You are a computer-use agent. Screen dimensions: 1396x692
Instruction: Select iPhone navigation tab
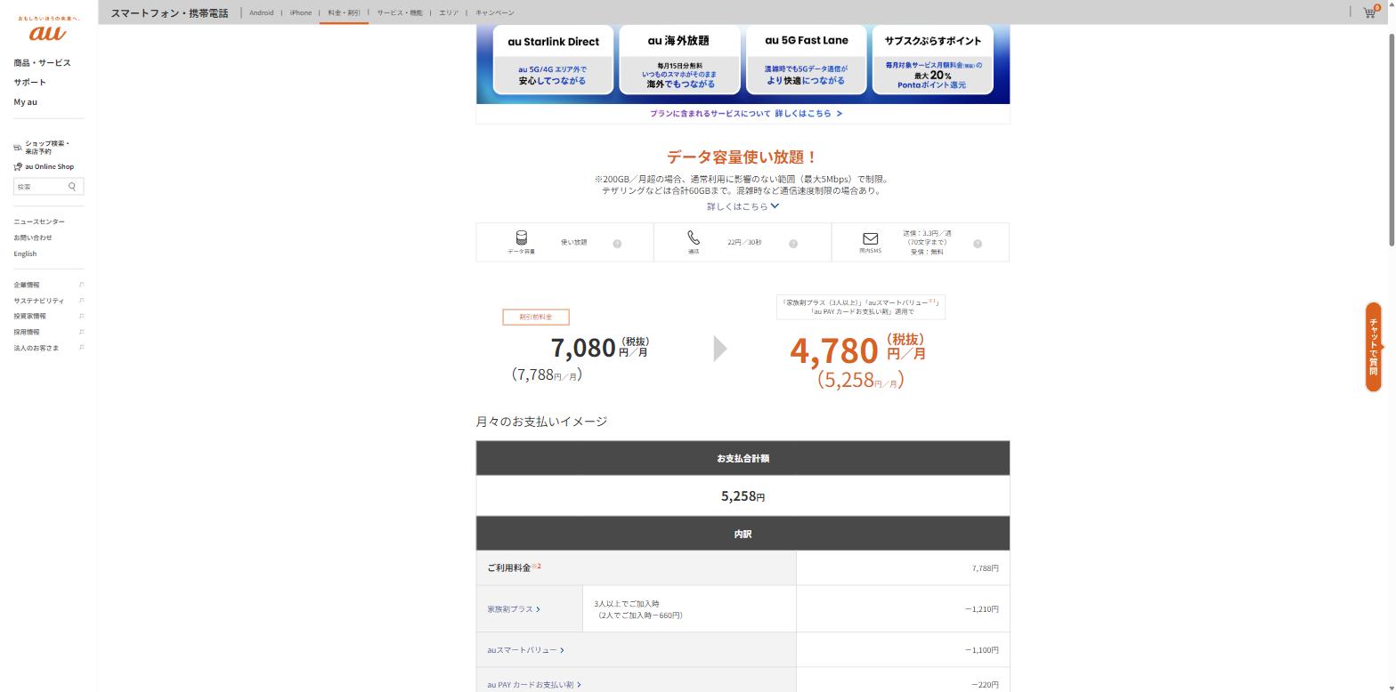tap(301, 12)
